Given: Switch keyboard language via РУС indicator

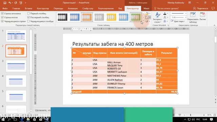Looking at the screenshot, I should [x=198, y=119].
